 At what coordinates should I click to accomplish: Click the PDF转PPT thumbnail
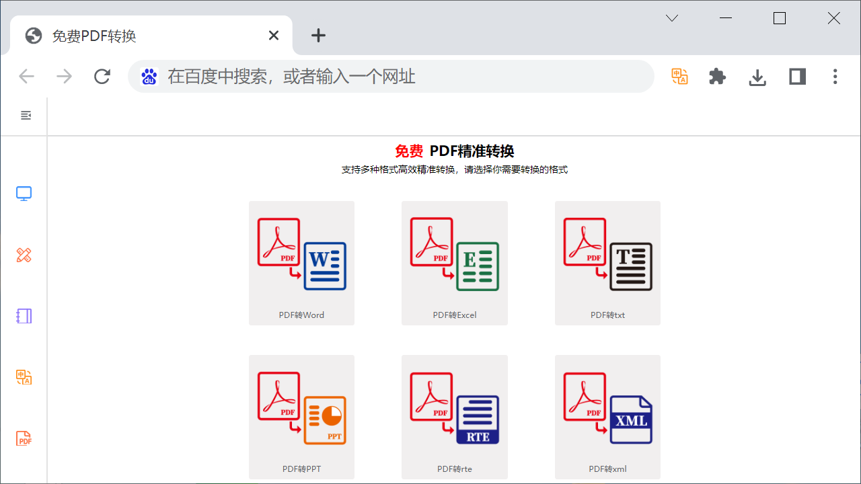[x=301, y=417]
